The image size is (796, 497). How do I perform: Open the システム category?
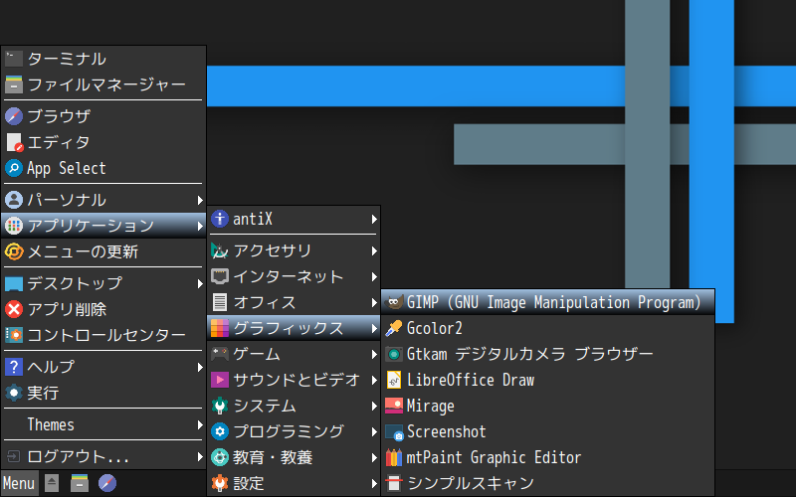coord(294,406)
